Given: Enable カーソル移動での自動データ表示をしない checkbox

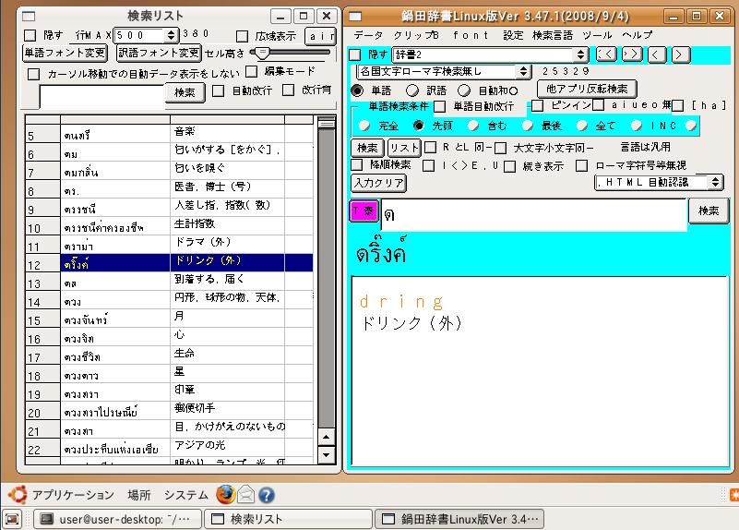Looking at the screenshot, I should [x=33, y=74].
